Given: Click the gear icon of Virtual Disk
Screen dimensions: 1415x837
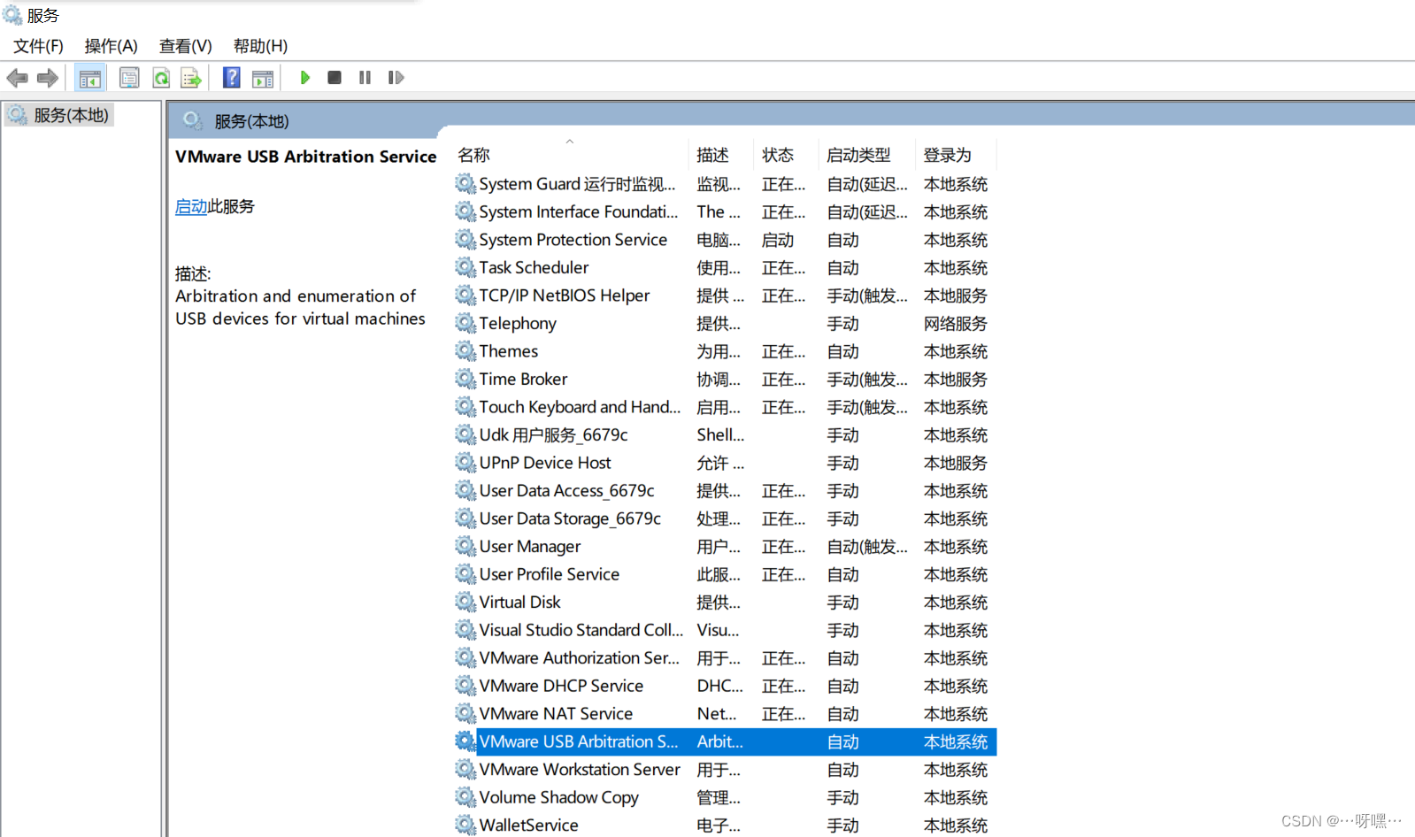Looking at the screenshot, I should coord(465,602).
